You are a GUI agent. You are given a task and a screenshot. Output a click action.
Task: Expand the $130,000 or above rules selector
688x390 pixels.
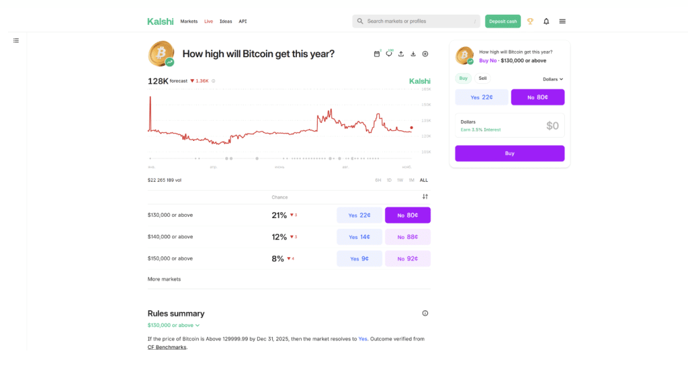(x=173, y=326)
